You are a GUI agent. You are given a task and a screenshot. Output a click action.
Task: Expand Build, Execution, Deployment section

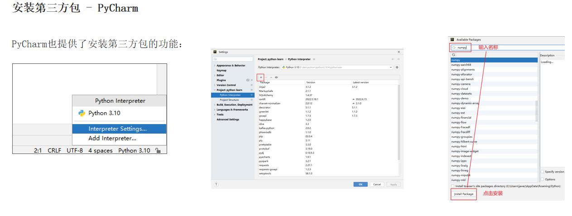[214, 105]
